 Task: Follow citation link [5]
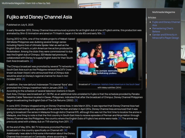point(76,101)
